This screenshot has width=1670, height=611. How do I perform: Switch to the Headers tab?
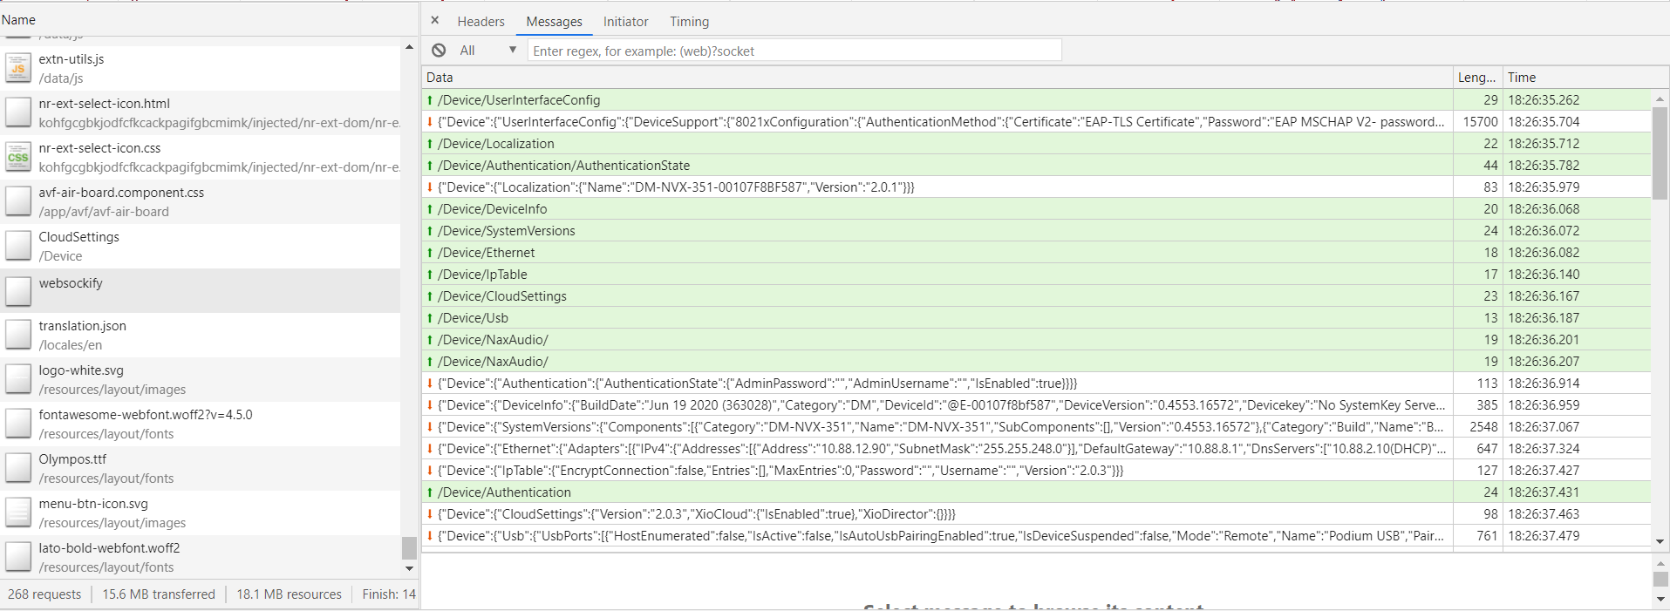pyautogui.click(x=481, y=22)
